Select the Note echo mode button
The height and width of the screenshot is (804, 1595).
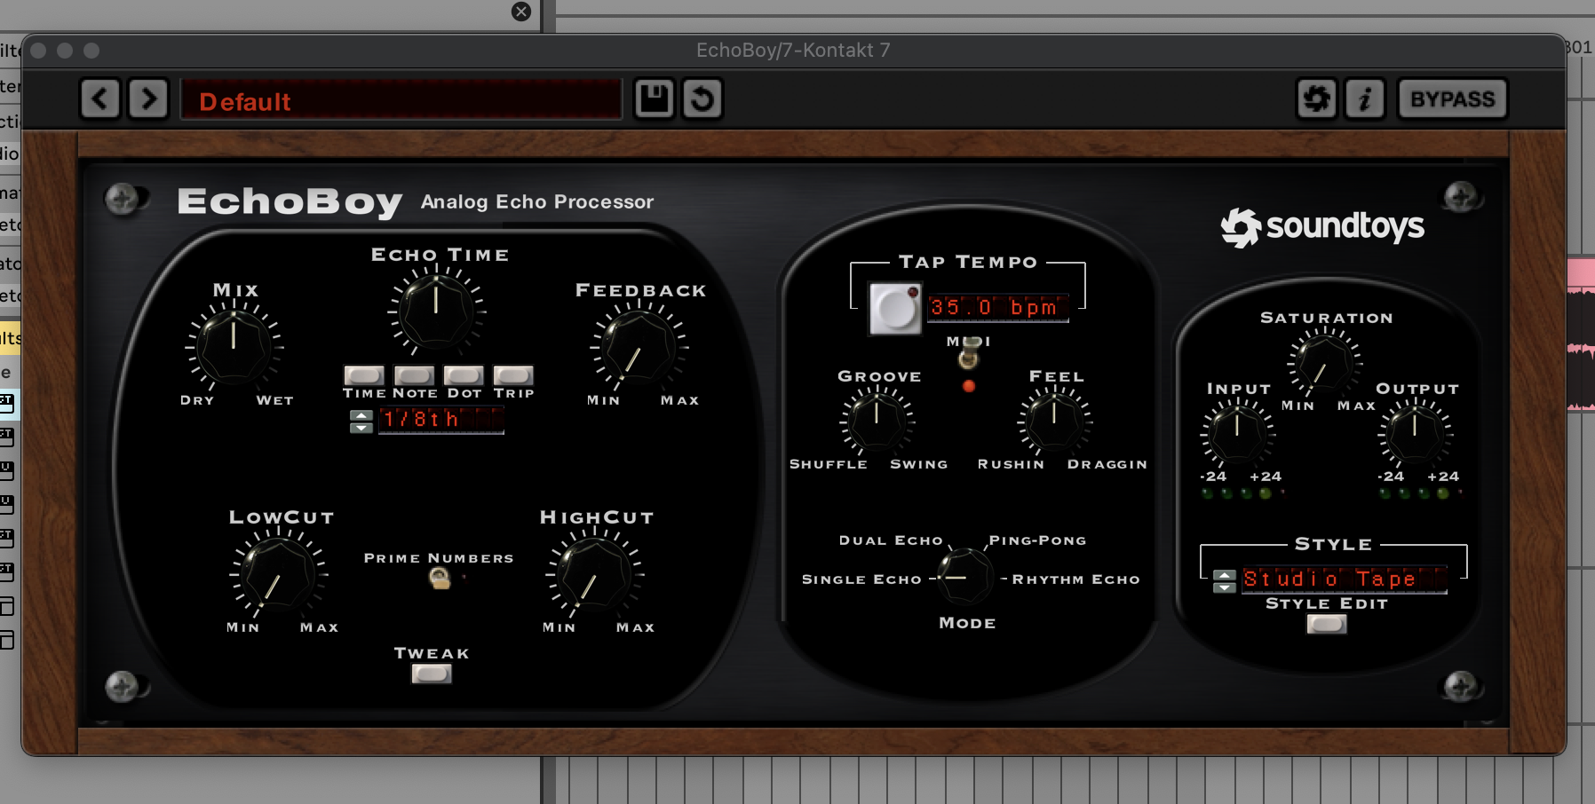coord(414,375)
